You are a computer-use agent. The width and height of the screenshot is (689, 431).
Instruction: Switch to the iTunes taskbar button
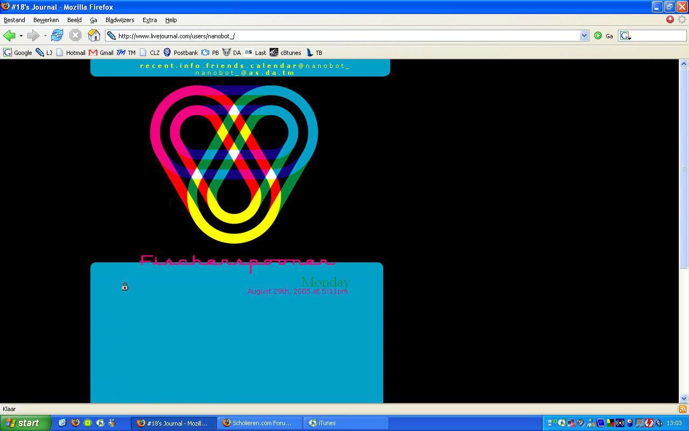(x=347, y=423)
